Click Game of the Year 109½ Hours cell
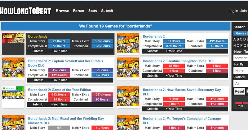This screenshot has width=248, height=130. pyautogui.click(x=102, y=94)
